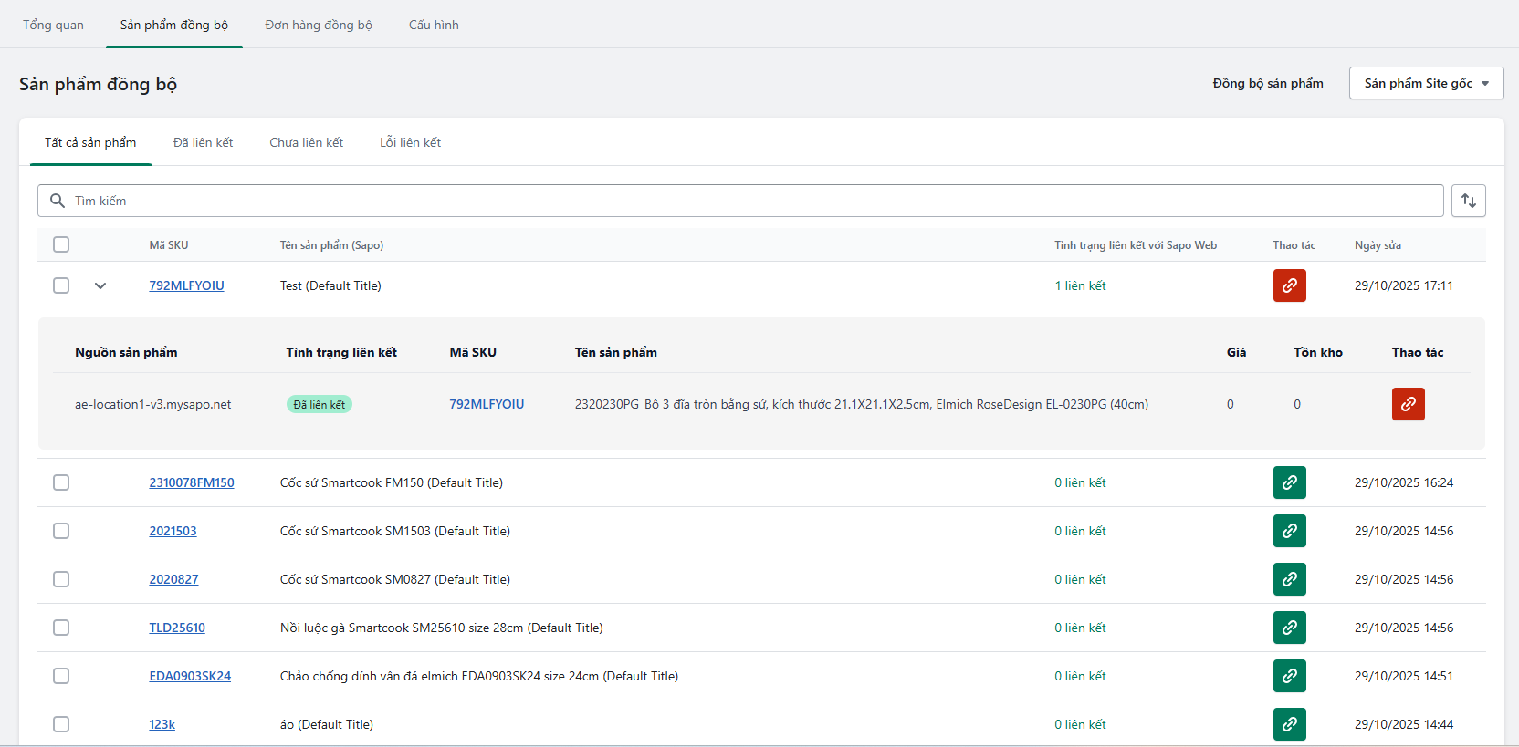Click red unlink icon in ae-location1-v3.mysapo.net row

click(x=1408, y=404)
